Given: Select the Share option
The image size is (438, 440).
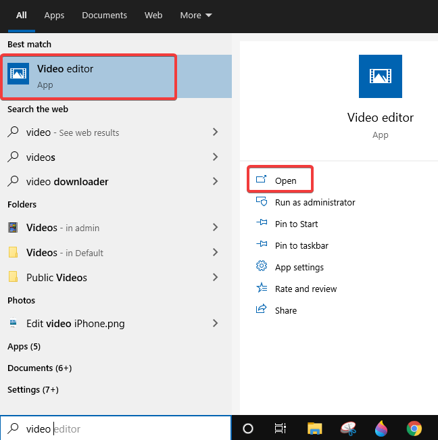Looking at the screenshot, I should [x=286, y=310].
